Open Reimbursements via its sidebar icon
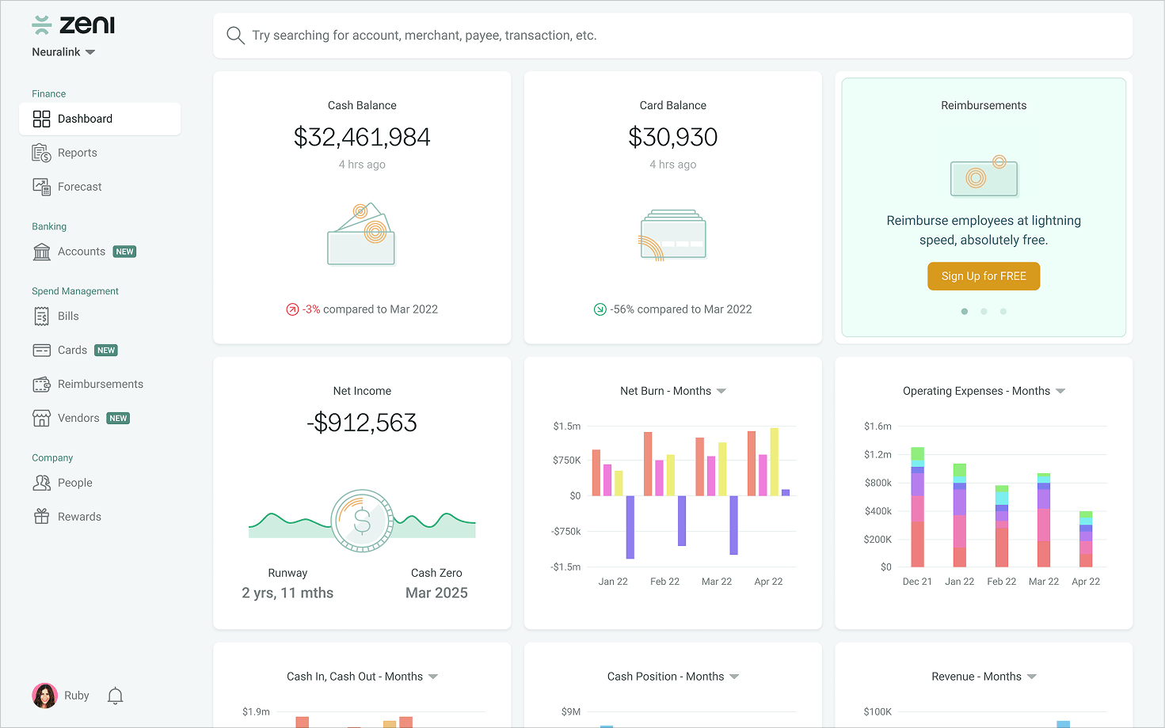This screenshot has width=1165, height=728. pos(41,384)
